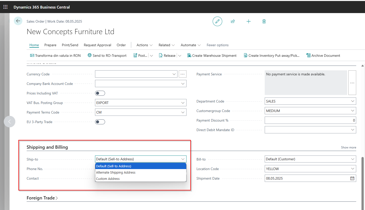Expand the Release dropdown arrow
This screenshot has height=210, width=365.
click(180, 56)
